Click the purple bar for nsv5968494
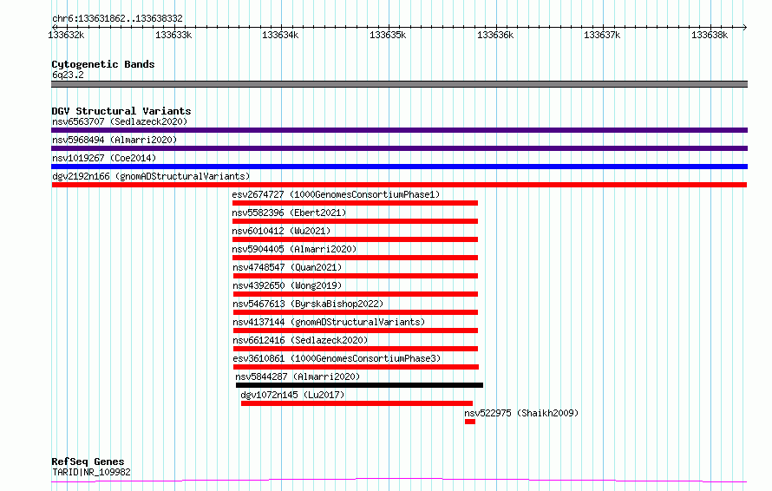The image size is (772, 491). (x=399, y=148)
